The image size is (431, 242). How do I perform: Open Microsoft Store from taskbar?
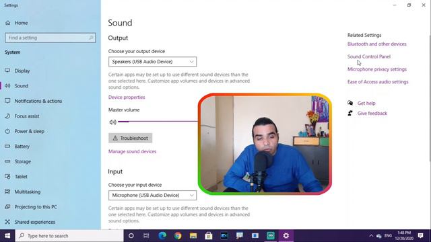tap(209, 236)
